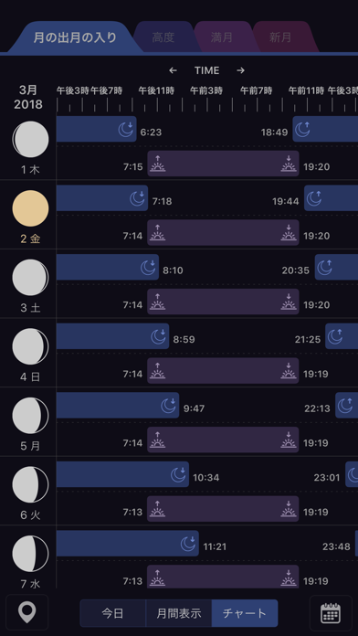Tap the moon phase icon for 1 木

click(x=30, y=140)
